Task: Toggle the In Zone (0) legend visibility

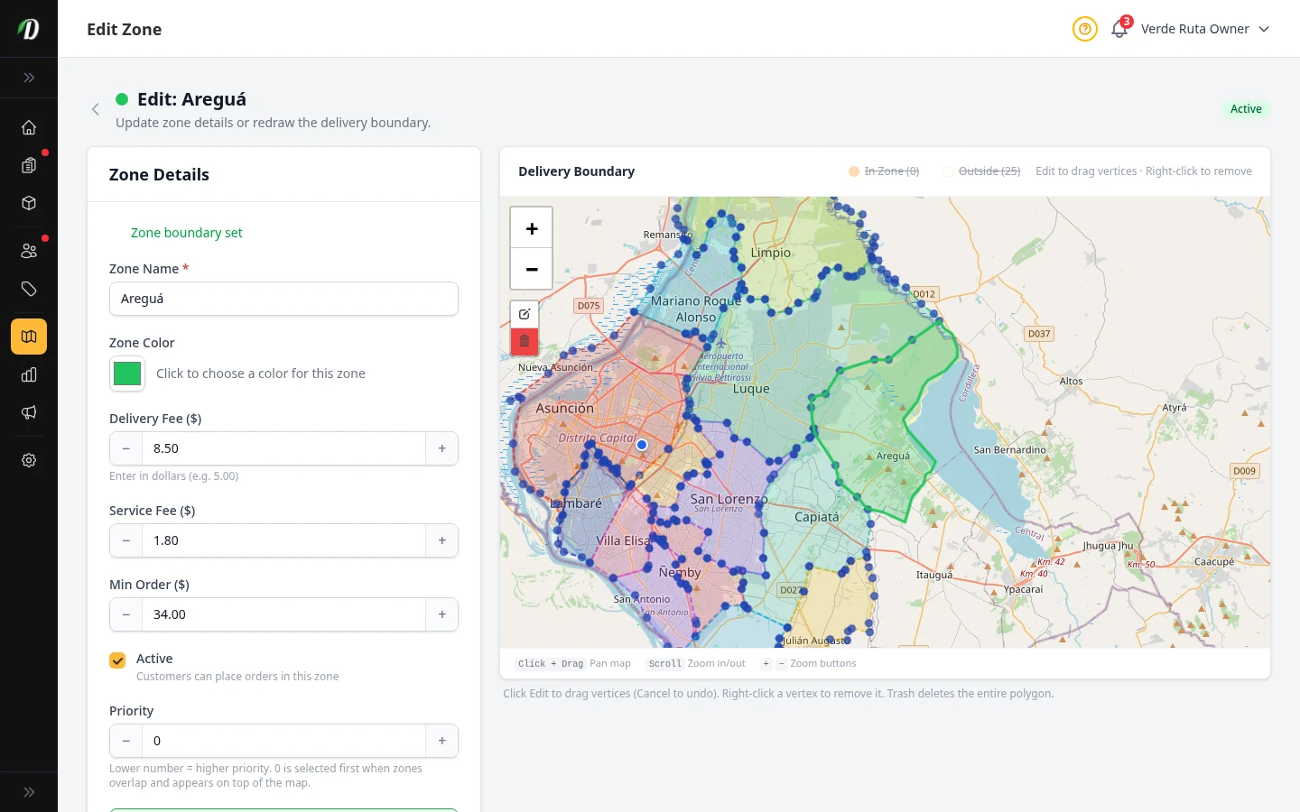Action: pyautogui.click(x=884, y=171)
